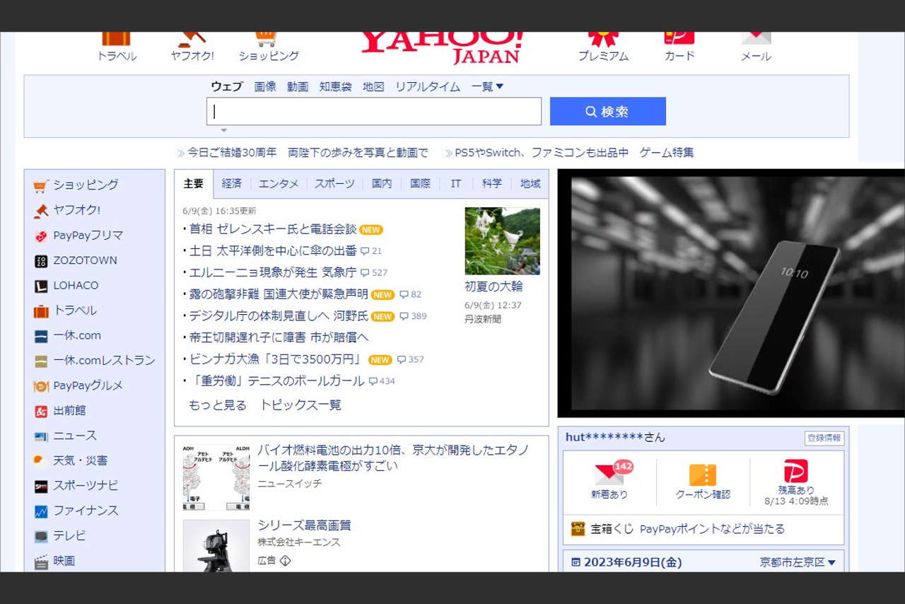
Task: Click the PayPay balance icon
Action: 795,471
